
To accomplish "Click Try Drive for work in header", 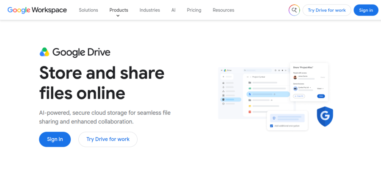I will 327,10.
